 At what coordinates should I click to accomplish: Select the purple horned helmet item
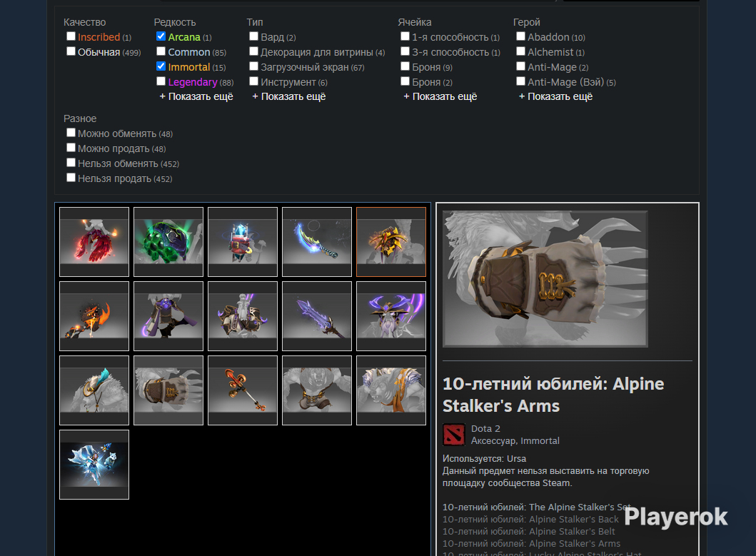click(391, 316)
